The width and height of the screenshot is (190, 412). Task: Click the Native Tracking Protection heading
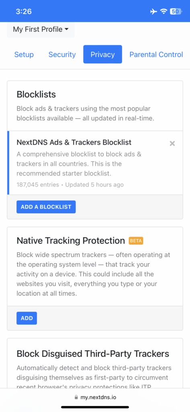click(x=71, y=241)
